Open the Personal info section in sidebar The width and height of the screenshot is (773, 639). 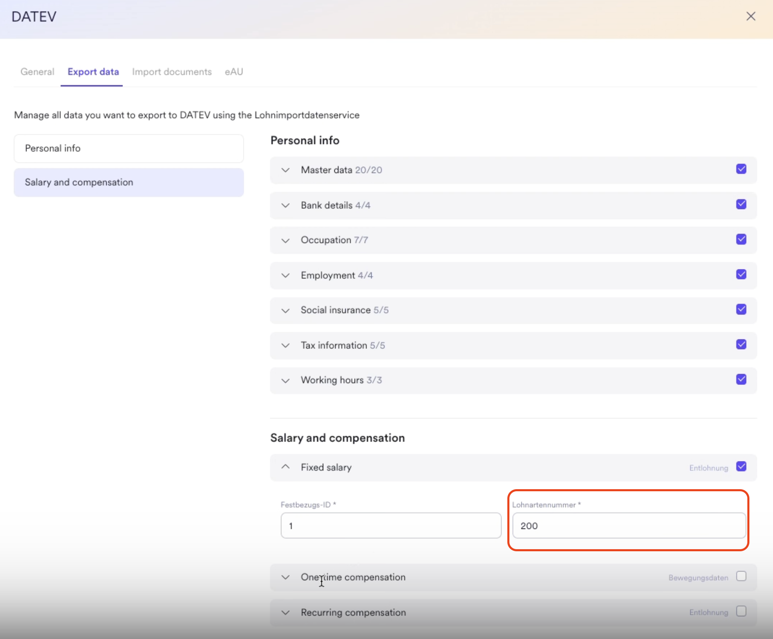[128, 148]
